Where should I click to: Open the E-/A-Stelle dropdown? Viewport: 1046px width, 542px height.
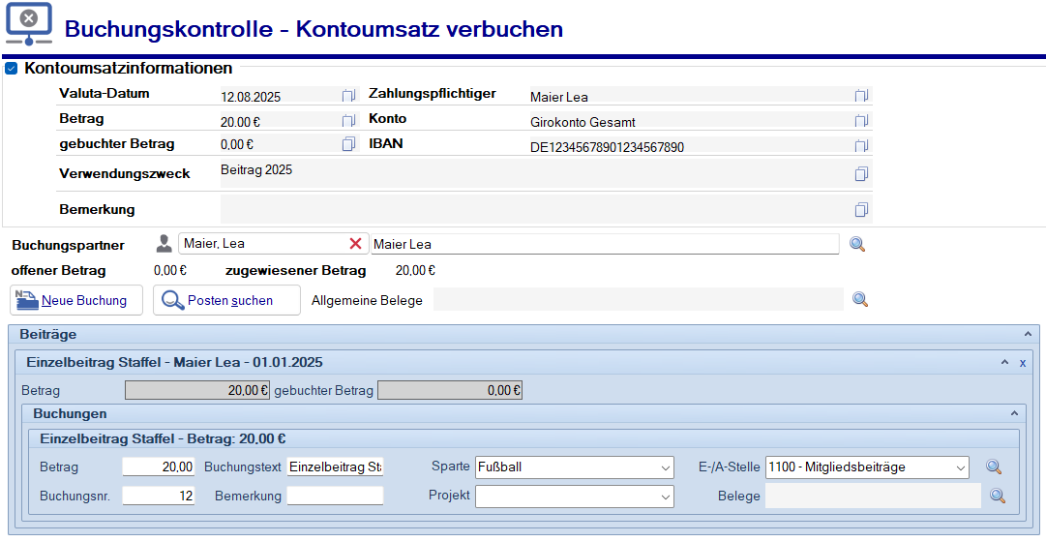(x=959, y=468)
